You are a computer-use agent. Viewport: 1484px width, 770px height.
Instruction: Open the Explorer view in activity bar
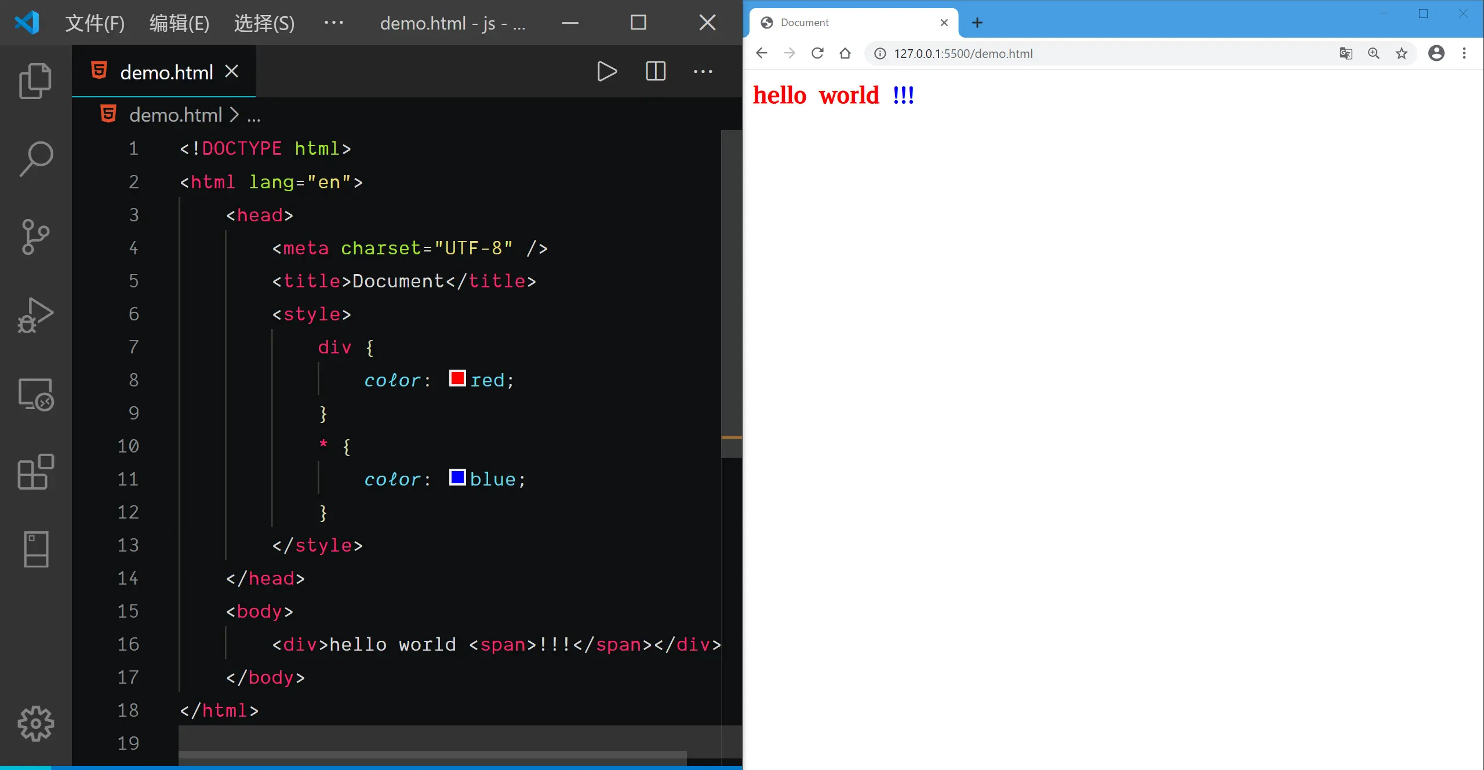35,81
